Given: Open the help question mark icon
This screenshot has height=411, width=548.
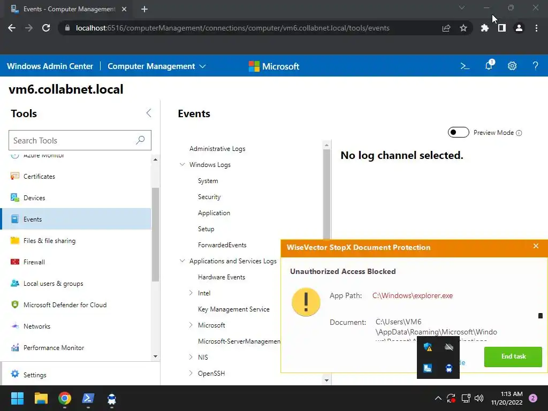Looking at the screenshot, I should tap(535, 66).
